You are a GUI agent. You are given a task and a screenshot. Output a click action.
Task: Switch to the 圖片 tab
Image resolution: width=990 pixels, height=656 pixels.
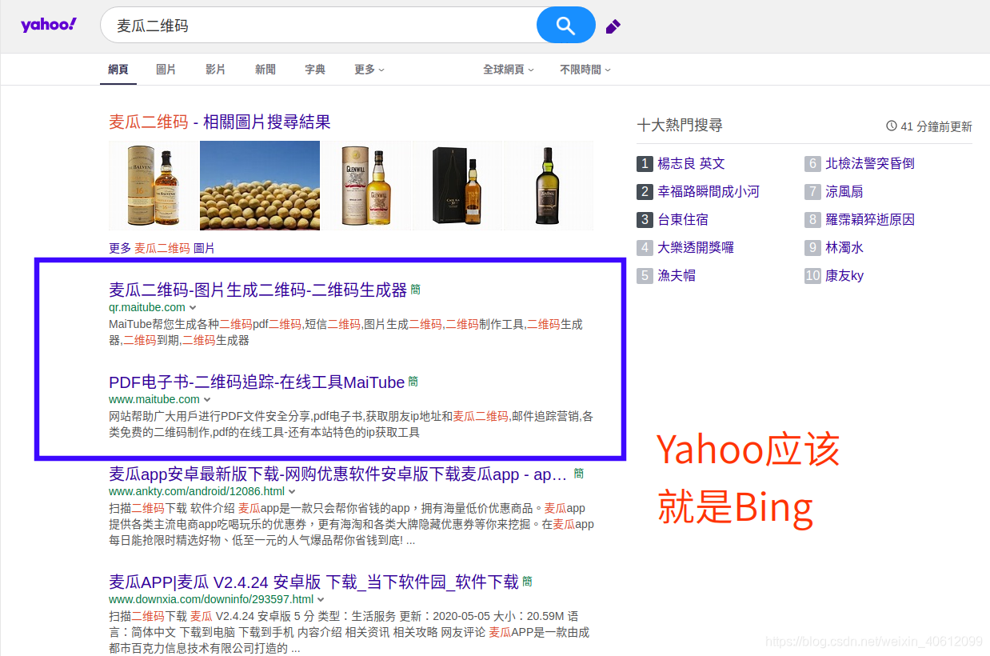[x=166, y=70]
